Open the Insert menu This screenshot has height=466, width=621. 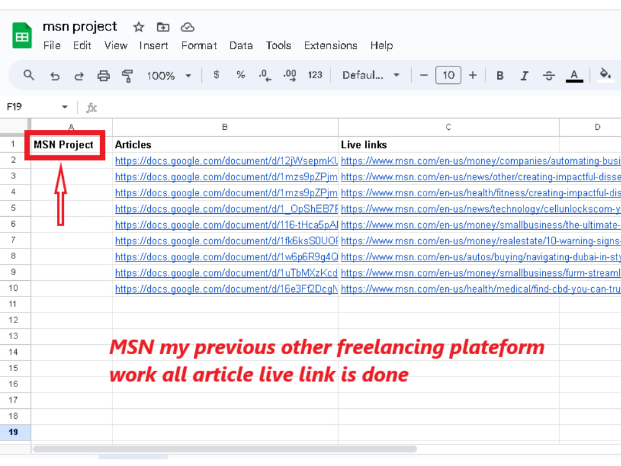[153, 45]
